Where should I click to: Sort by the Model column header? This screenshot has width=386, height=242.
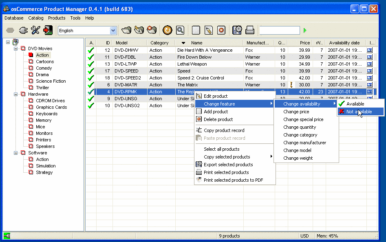[130, 43]
